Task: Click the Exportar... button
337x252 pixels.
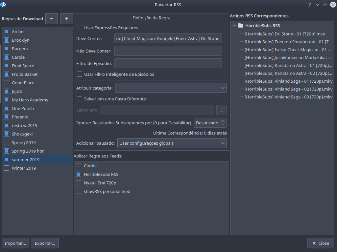Action: [x=45, y=243]
